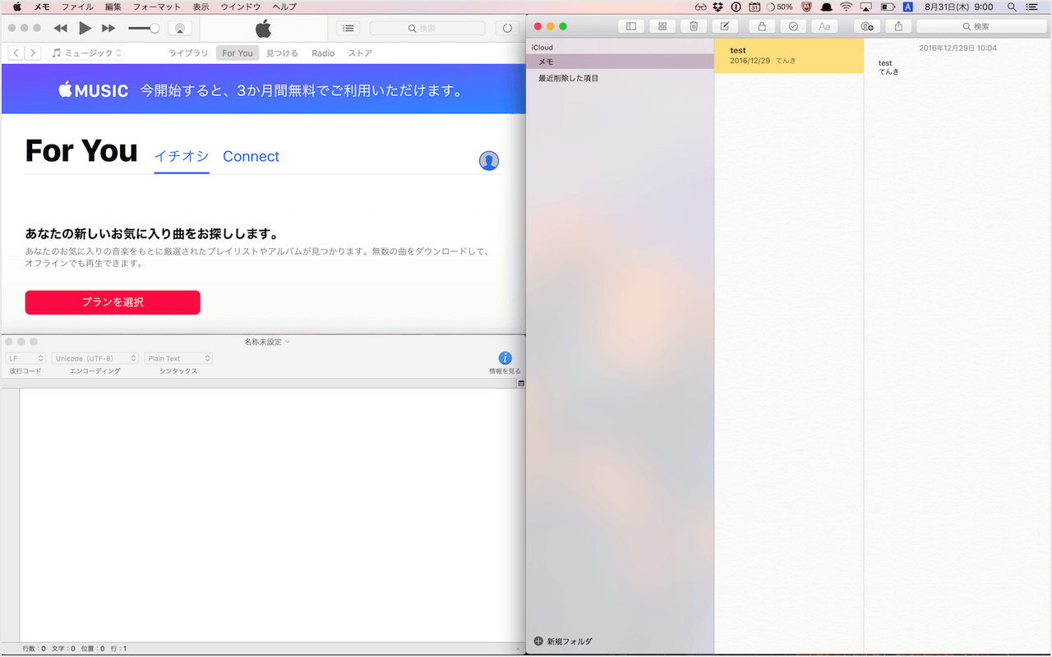1052x657 pixels.
Task: Open the Wi-Fi status menu
Action: tap(846, 7)
